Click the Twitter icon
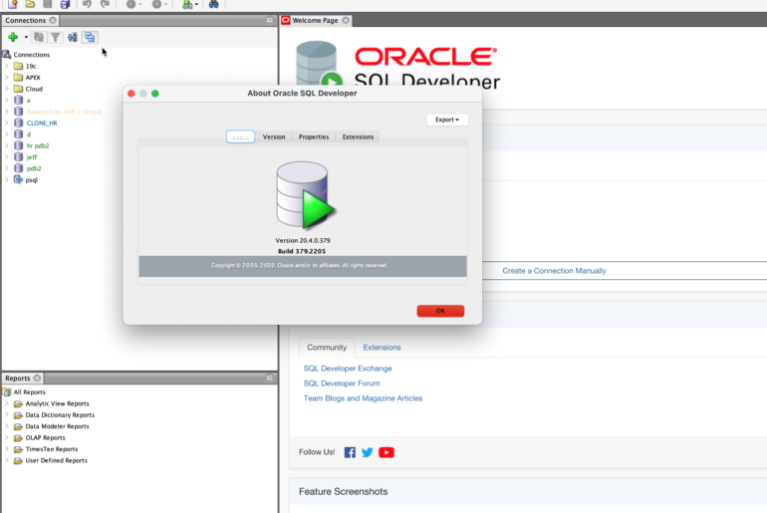The height and width of the screenshot is (513, 767). (368, 452)
